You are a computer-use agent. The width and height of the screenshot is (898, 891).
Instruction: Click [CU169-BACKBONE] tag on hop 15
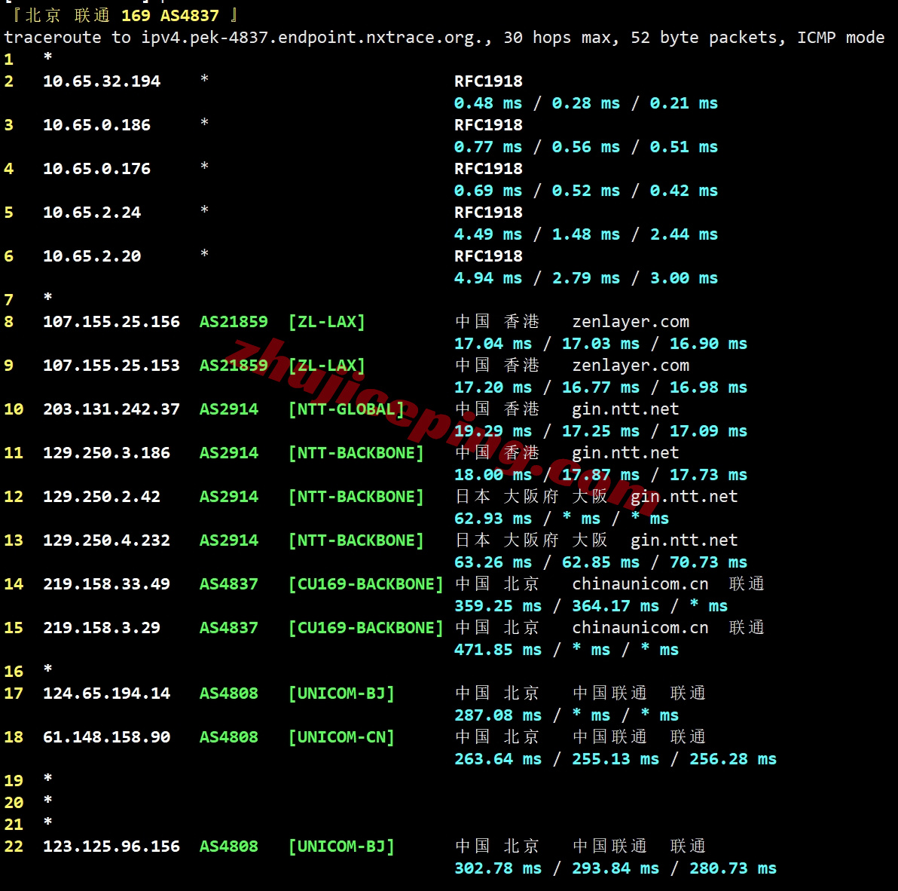coord(365,627)
